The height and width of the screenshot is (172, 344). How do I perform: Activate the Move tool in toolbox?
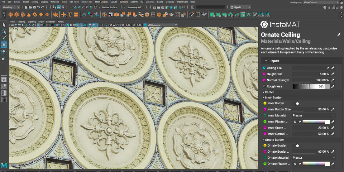tap(4, 45)
